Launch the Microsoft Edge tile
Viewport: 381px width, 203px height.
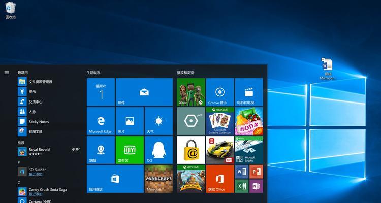(101, 121)
